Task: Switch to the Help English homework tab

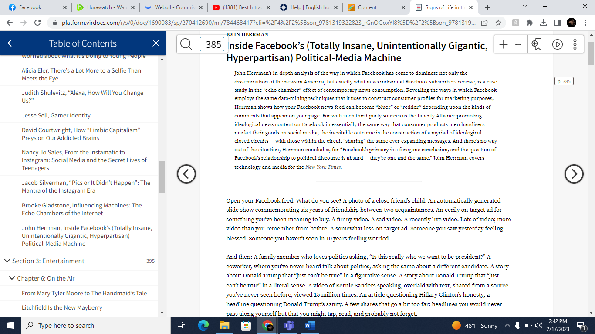Action: pyautogui.click(x=309, y=7)
